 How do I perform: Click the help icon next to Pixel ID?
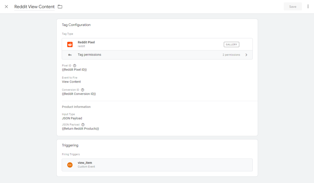75,65
